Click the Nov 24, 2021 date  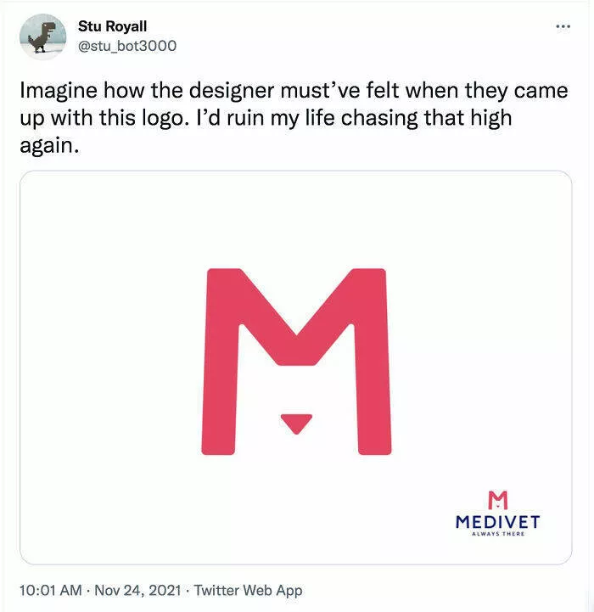pyautogui.click(x=137, y=590)
